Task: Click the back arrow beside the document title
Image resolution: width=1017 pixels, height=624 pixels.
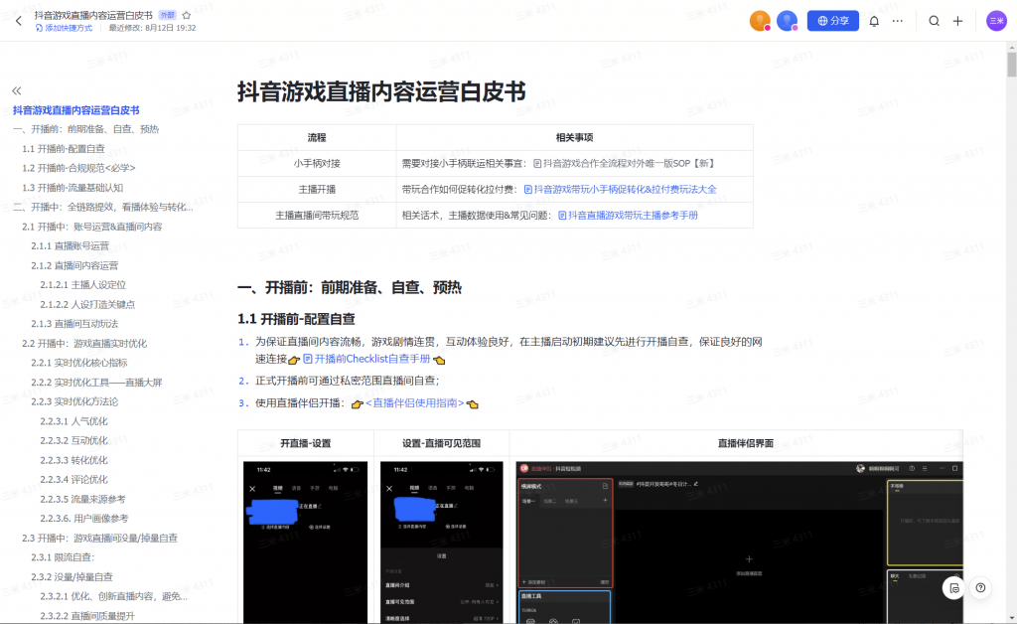Action: pyautogui.click(x=18, y=21)
